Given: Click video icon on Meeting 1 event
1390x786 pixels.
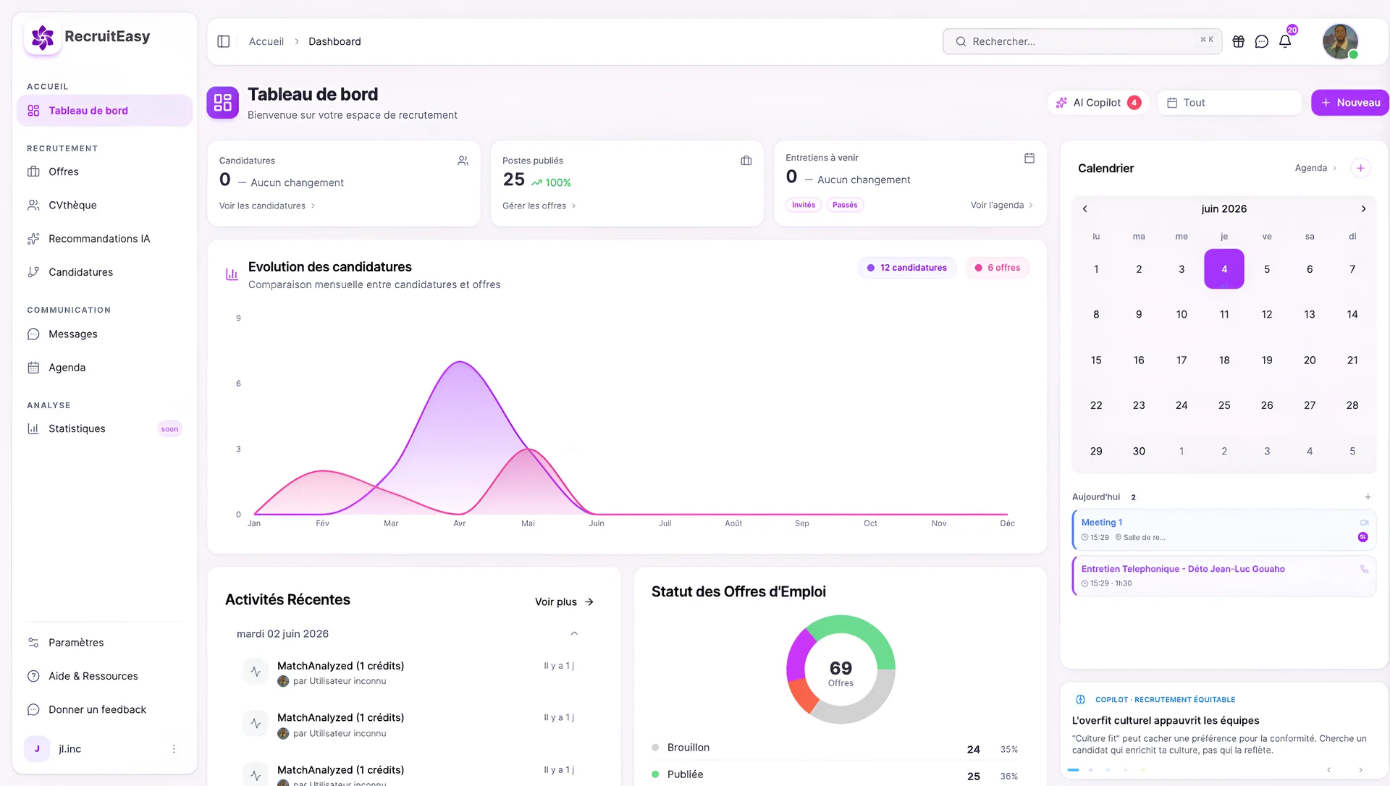Looking at the screenshot, I should (x=1364, y=523).
